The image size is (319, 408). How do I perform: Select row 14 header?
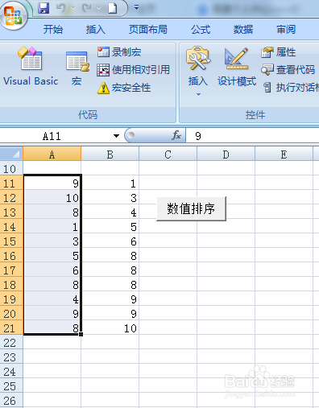coord(11,226)
